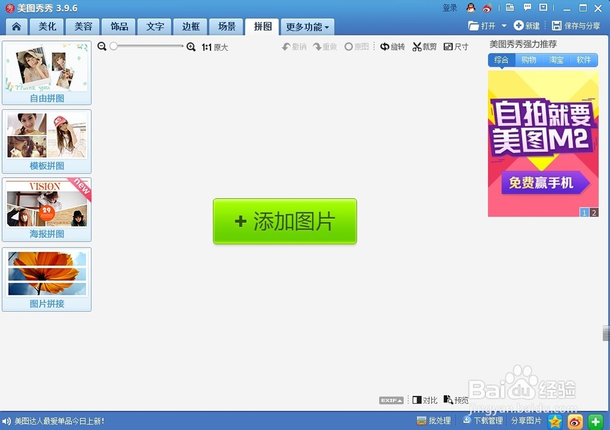
Task: Click the 重做 redo button
Action: point(325,47)
